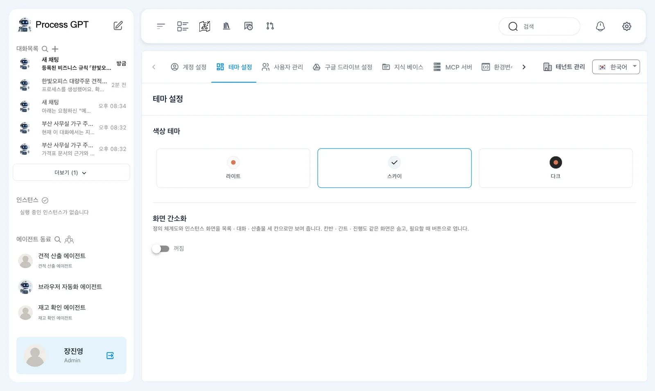Click the 검색 search field
Screen dimensions: 655x391
tap(539, 27)
